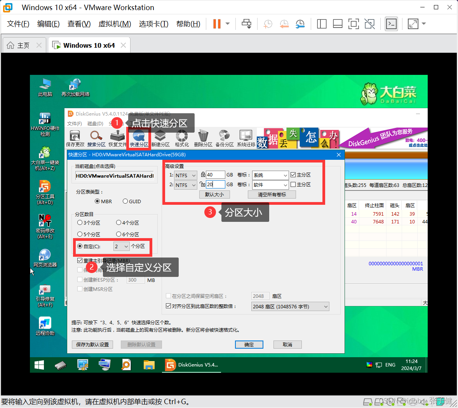The image size is (458, 408).
Task: Toggle the lock icon for partition 1 size
Action: [203, 175]
